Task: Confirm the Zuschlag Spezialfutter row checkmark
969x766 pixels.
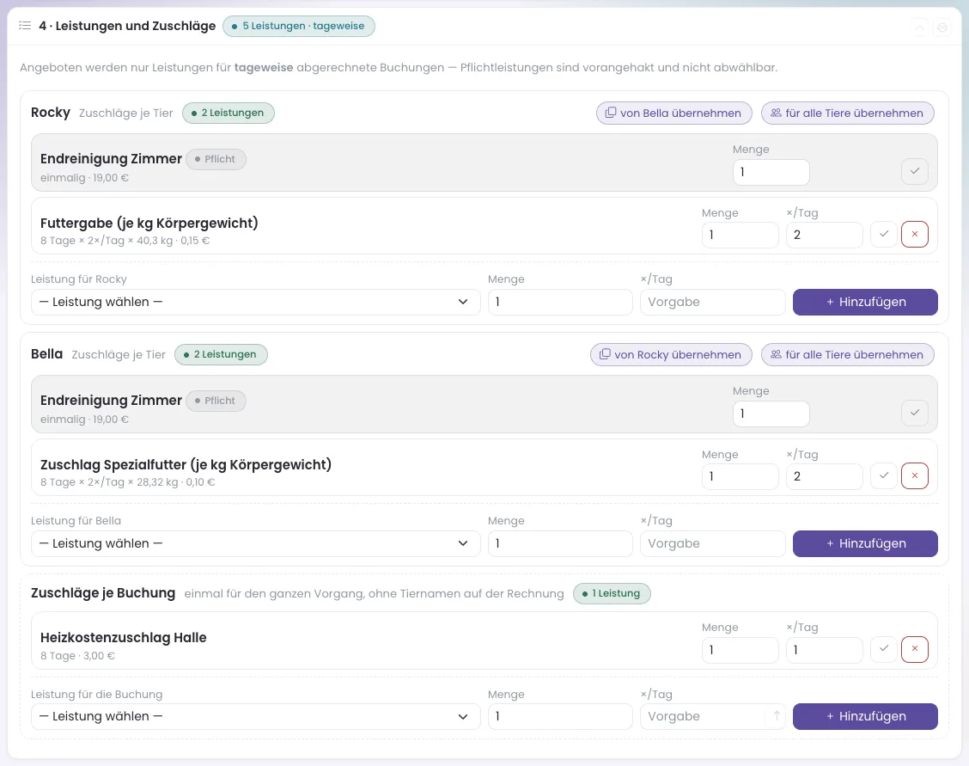Action: click(x=884, y=476)
